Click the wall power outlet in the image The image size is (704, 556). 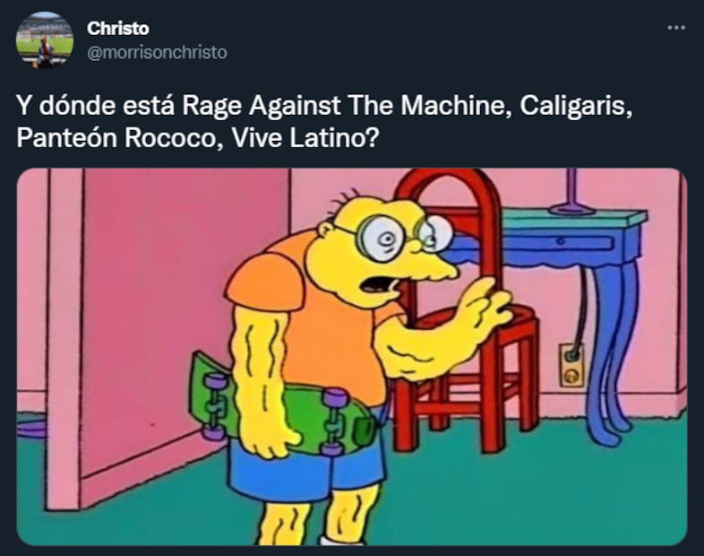point(571,365)
